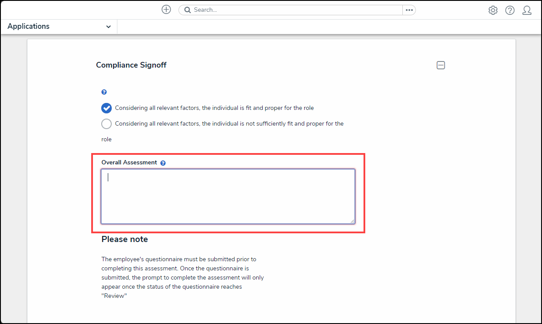Collapse the Compliance Signoff section

click(x=441, y=65)
